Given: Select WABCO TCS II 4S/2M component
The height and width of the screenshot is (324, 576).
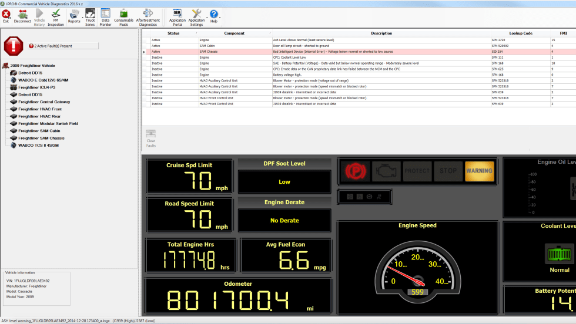Looking at the screenshot, I should click(38, 145).
